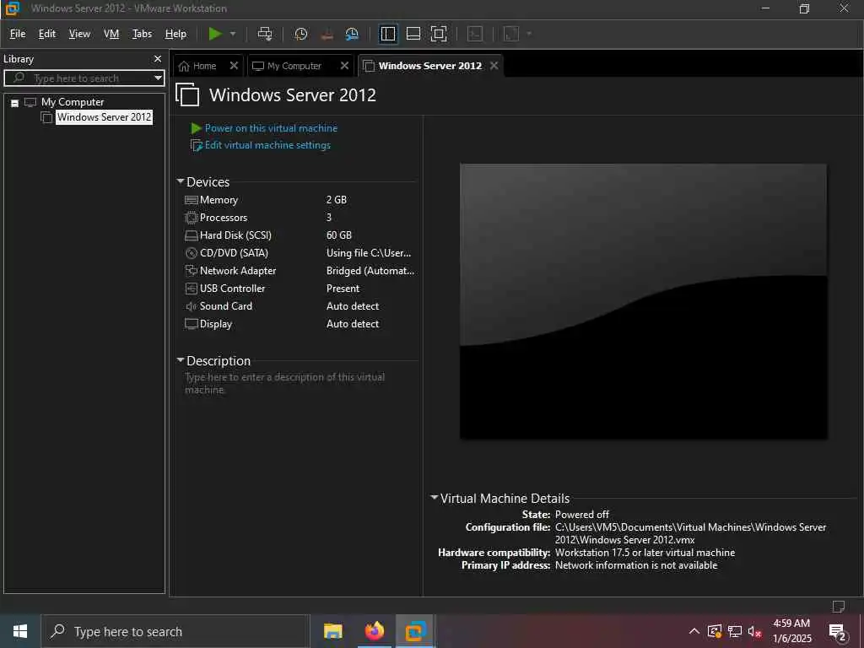Open the Edit menu
Image resolution: width=864 pixels, height=648 pixels.
click(47, 34)
